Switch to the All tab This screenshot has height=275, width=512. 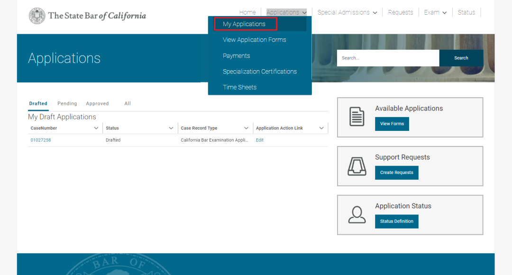(128, 103)
